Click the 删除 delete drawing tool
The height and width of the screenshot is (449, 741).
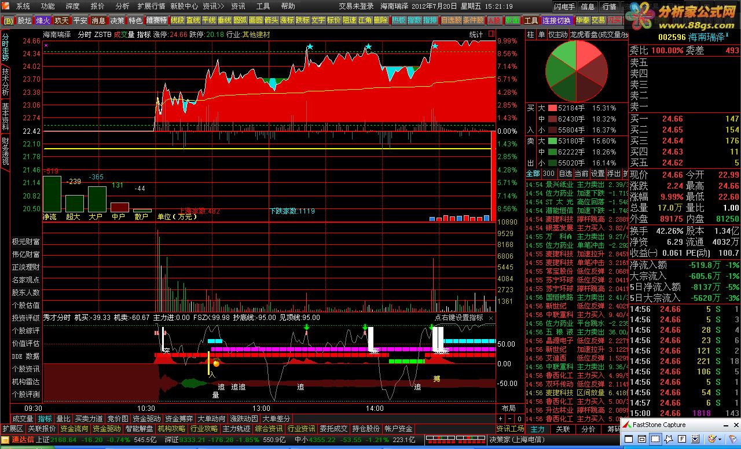point(381,20)
